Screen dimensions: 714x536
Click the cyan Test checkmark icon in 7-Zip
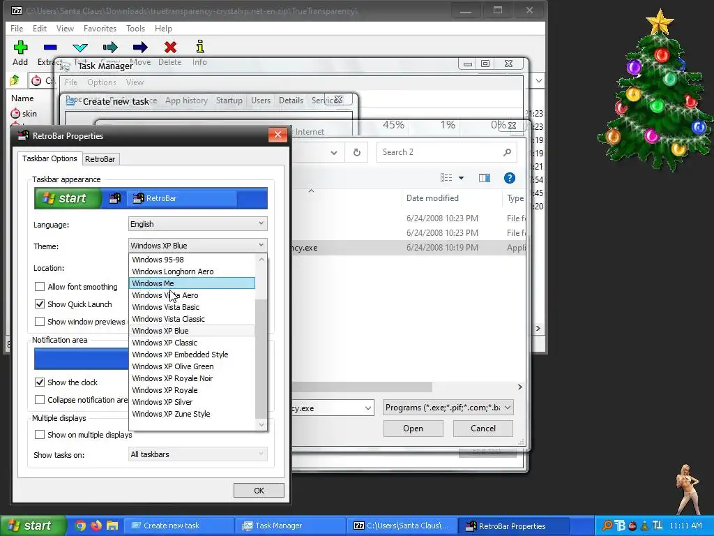[x=80, y=47]
